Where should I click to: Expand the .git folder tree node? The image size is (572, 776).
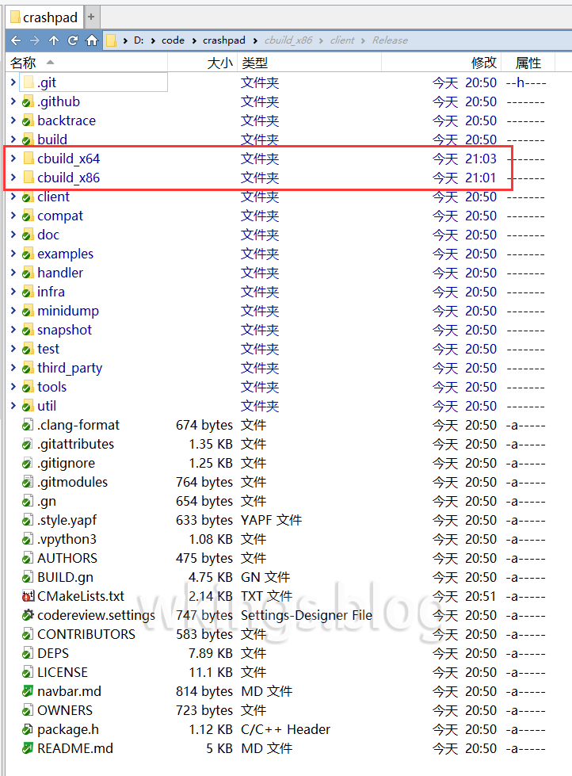click(x=13, y=82)
